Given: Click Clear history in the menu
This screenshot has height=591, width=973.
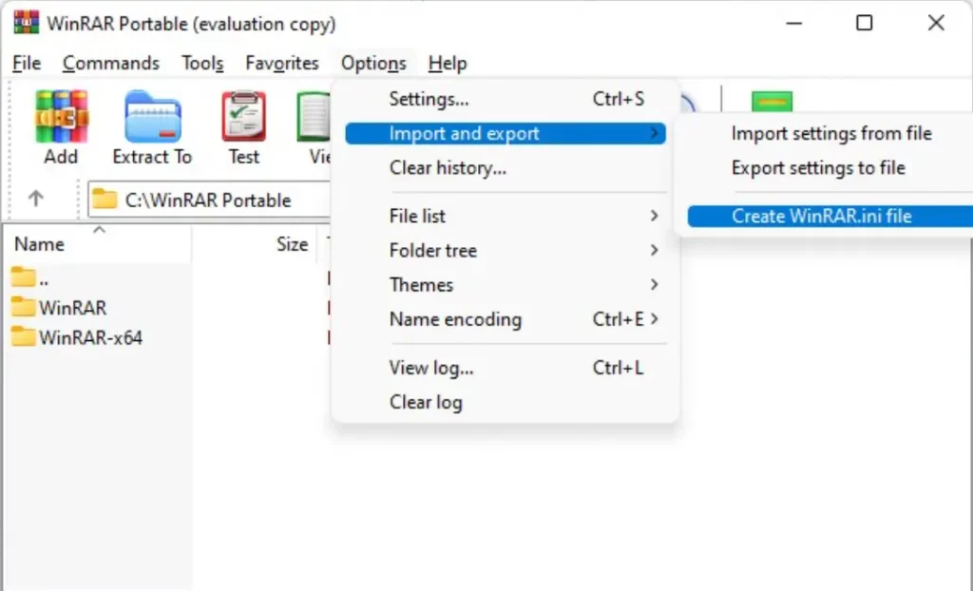Looking at the screenshot, I should pyautogui.click(x=448, y=168).
